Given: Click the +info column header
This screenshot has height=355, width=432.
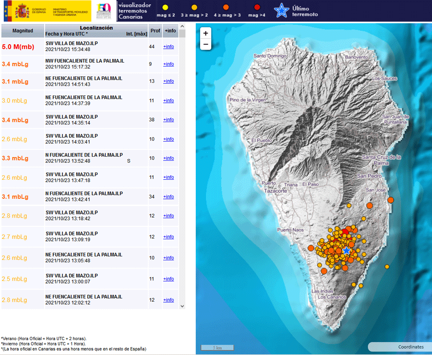Looking at the screenshot, I should point(170,31).
